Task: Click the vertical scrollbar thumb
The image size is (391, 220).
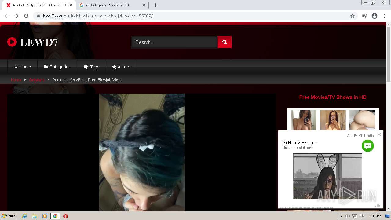Action: pos(389,54)
